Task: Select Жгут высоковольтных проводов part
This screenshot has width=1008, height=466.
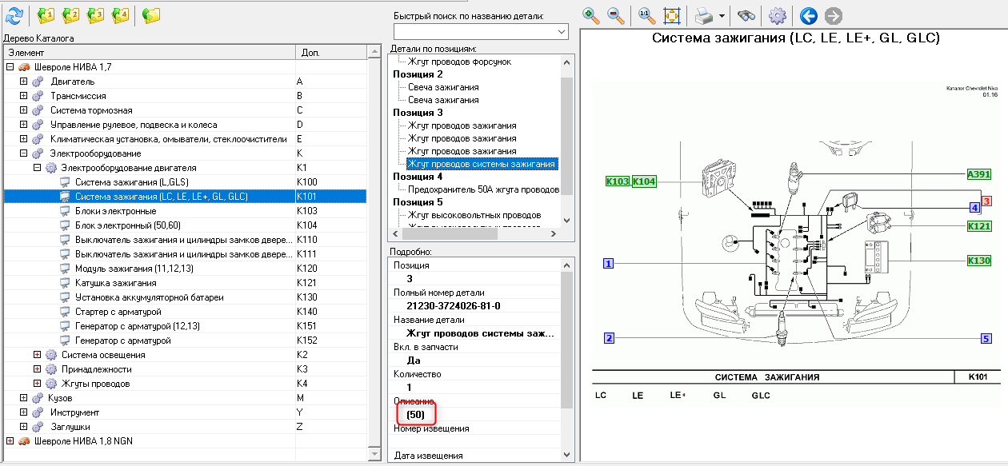Action: (474, 215)
